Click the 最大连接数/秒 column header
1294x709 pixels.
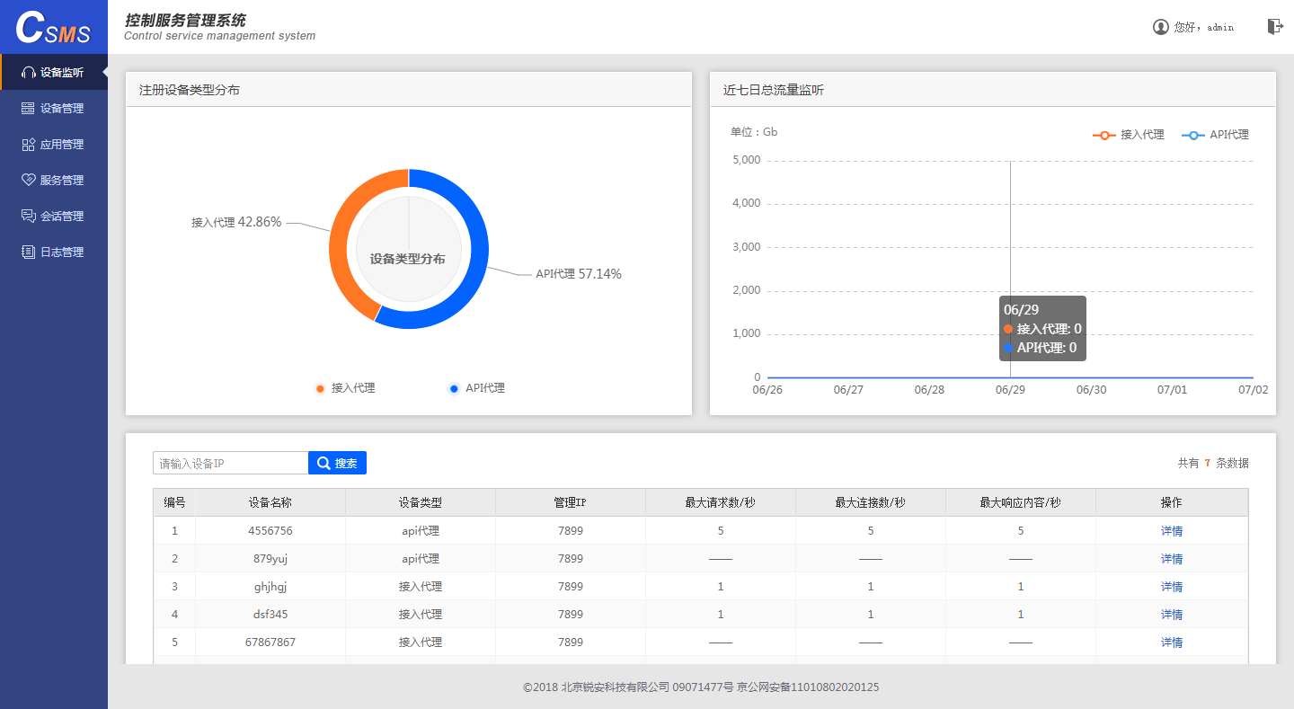(871, 502)
